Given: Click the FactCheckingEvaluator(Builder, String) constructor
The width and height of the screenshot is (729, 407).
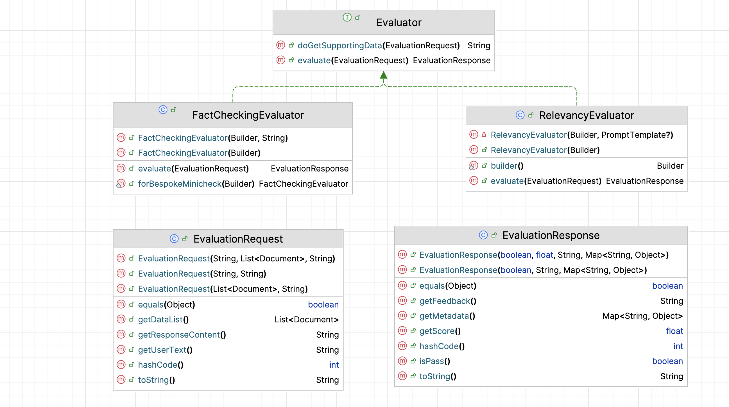Looking at the screenshot, I should coord(212,138).
